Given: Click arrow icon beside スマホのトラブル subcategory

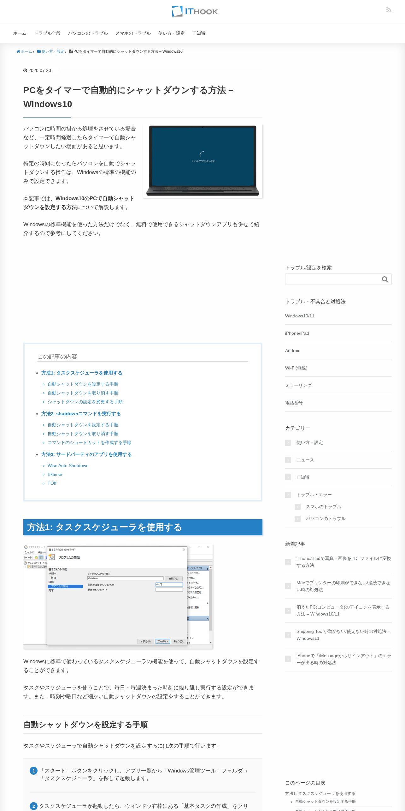Looking at the screenshot, I should (x=297, y=507).
